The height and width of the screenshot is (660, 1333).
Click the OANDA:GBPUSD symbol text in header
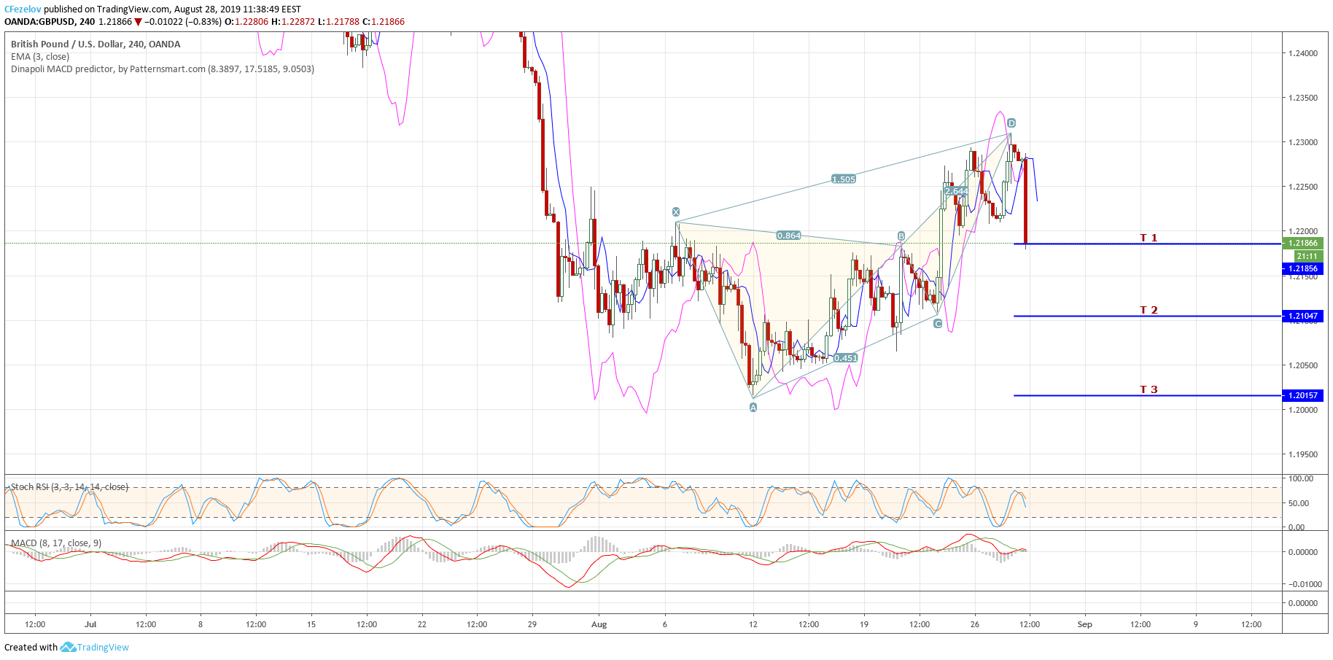[39, 22]
